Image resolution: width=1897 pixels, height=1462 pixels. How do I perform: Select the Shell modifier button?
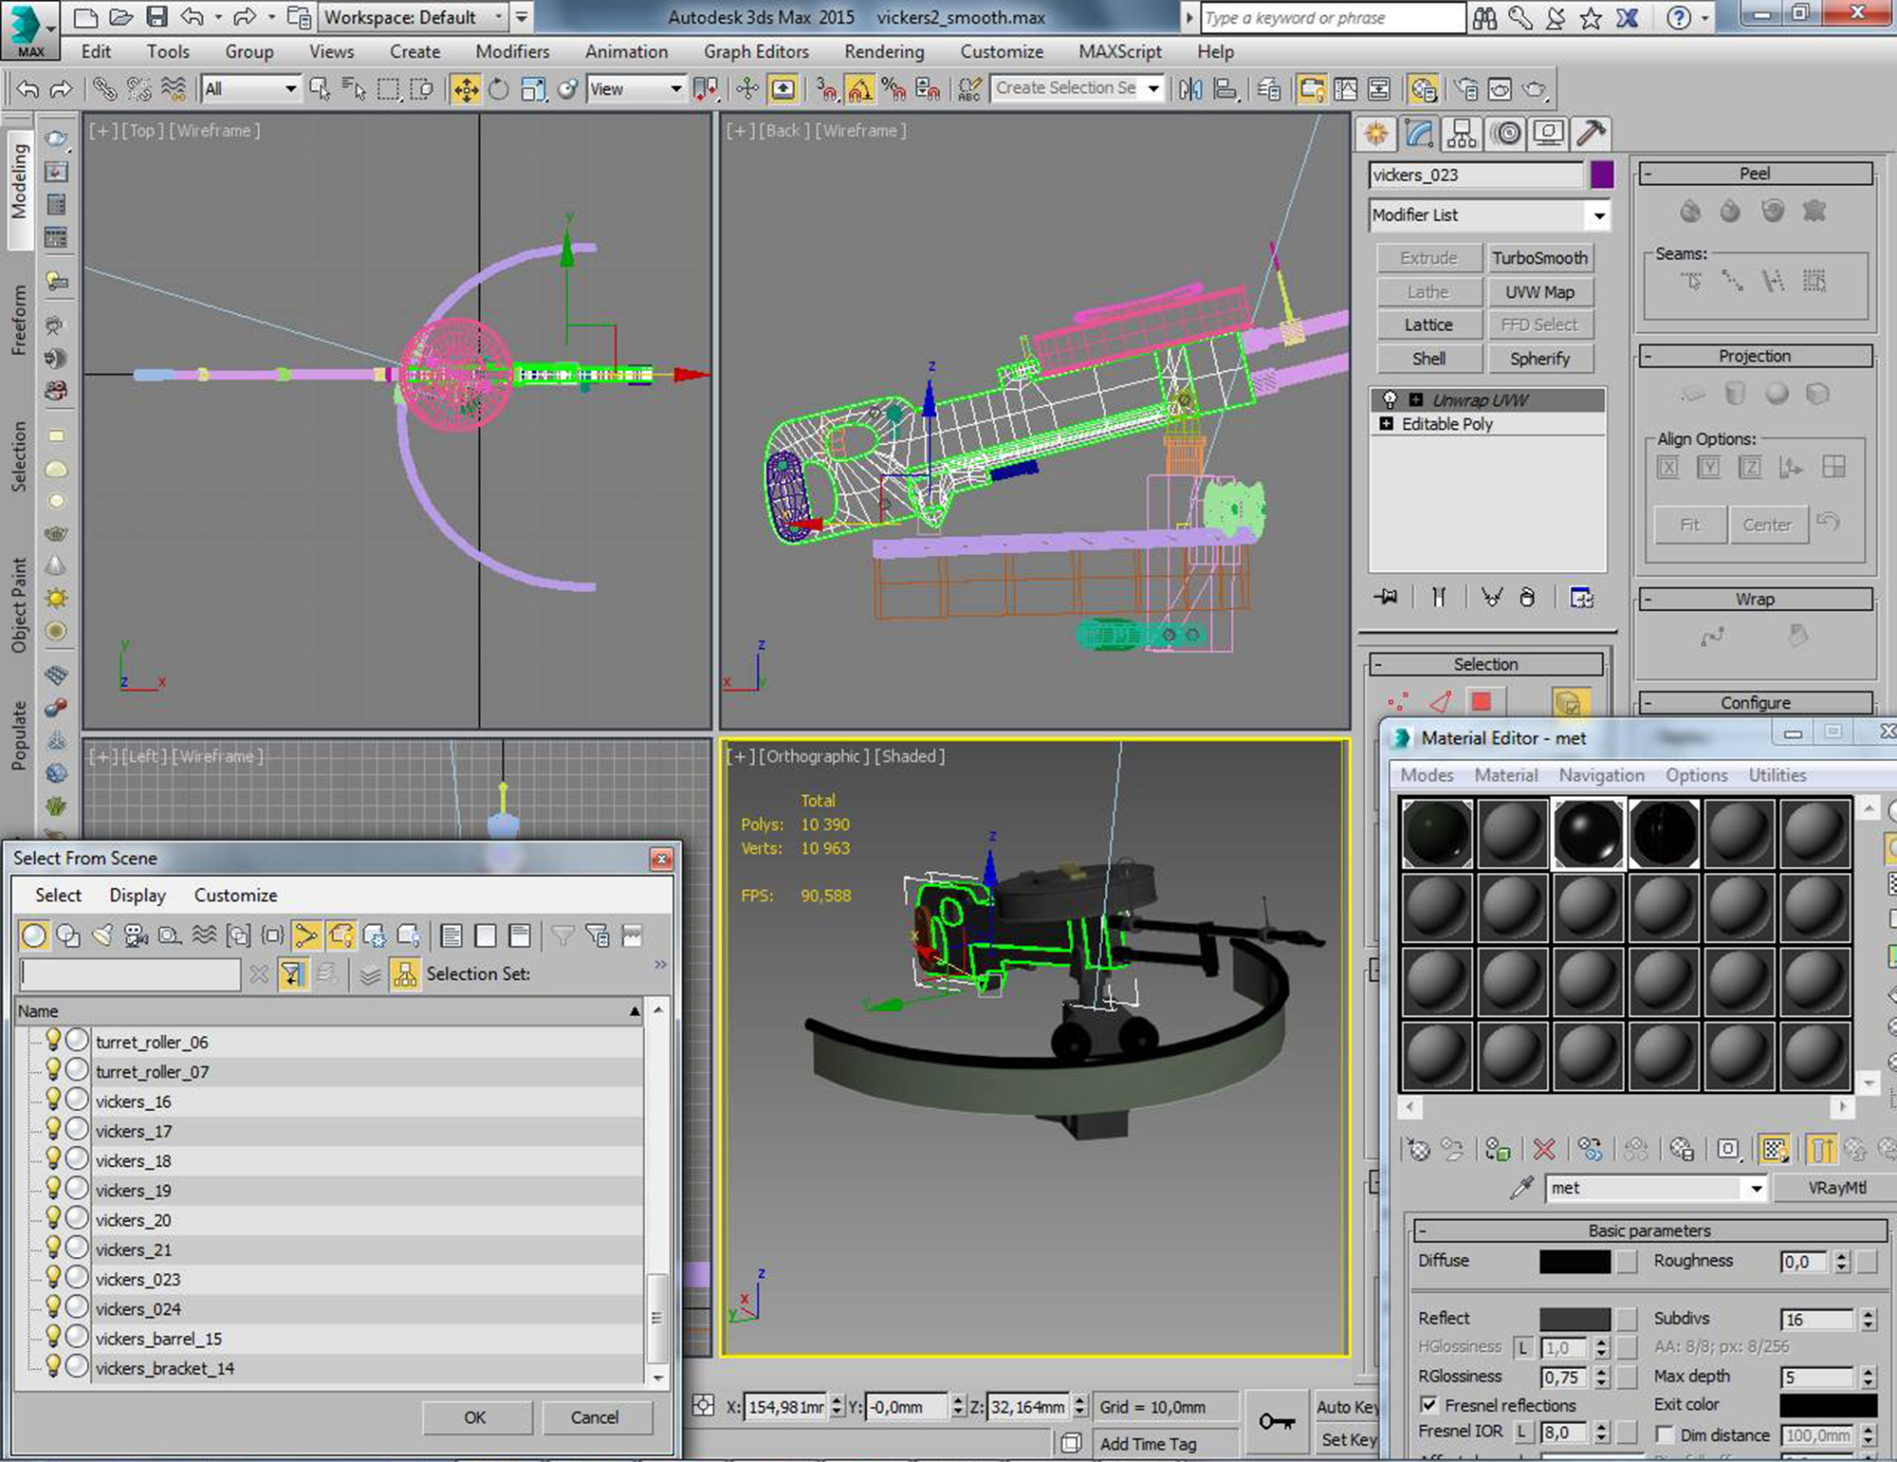[1423, 360]
